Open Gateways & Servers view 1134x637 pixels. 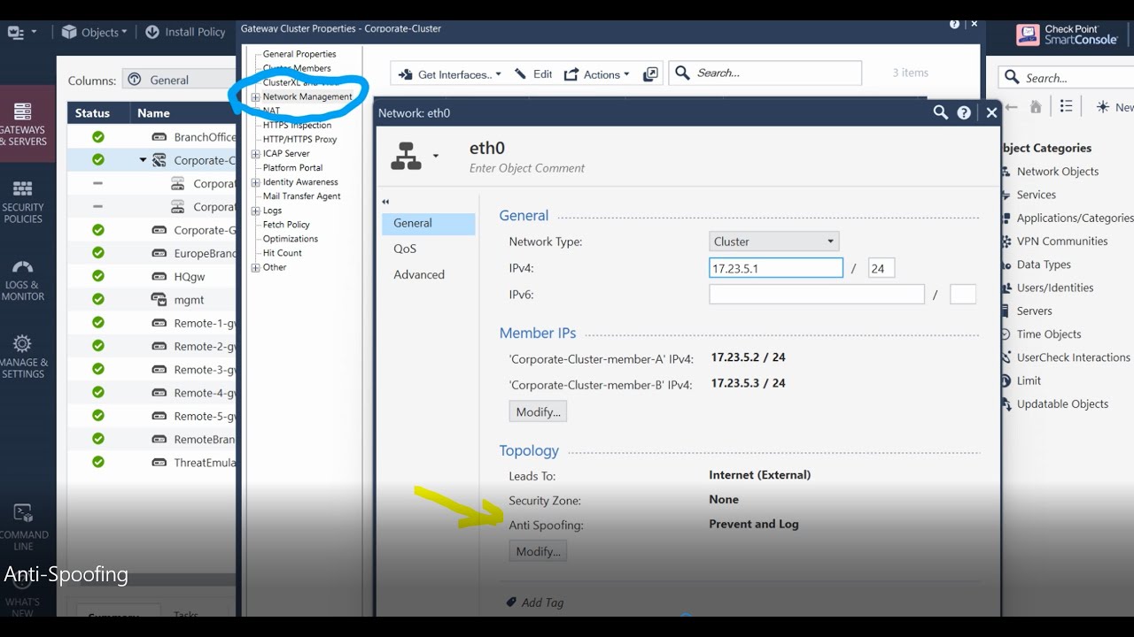pos(24,123)
